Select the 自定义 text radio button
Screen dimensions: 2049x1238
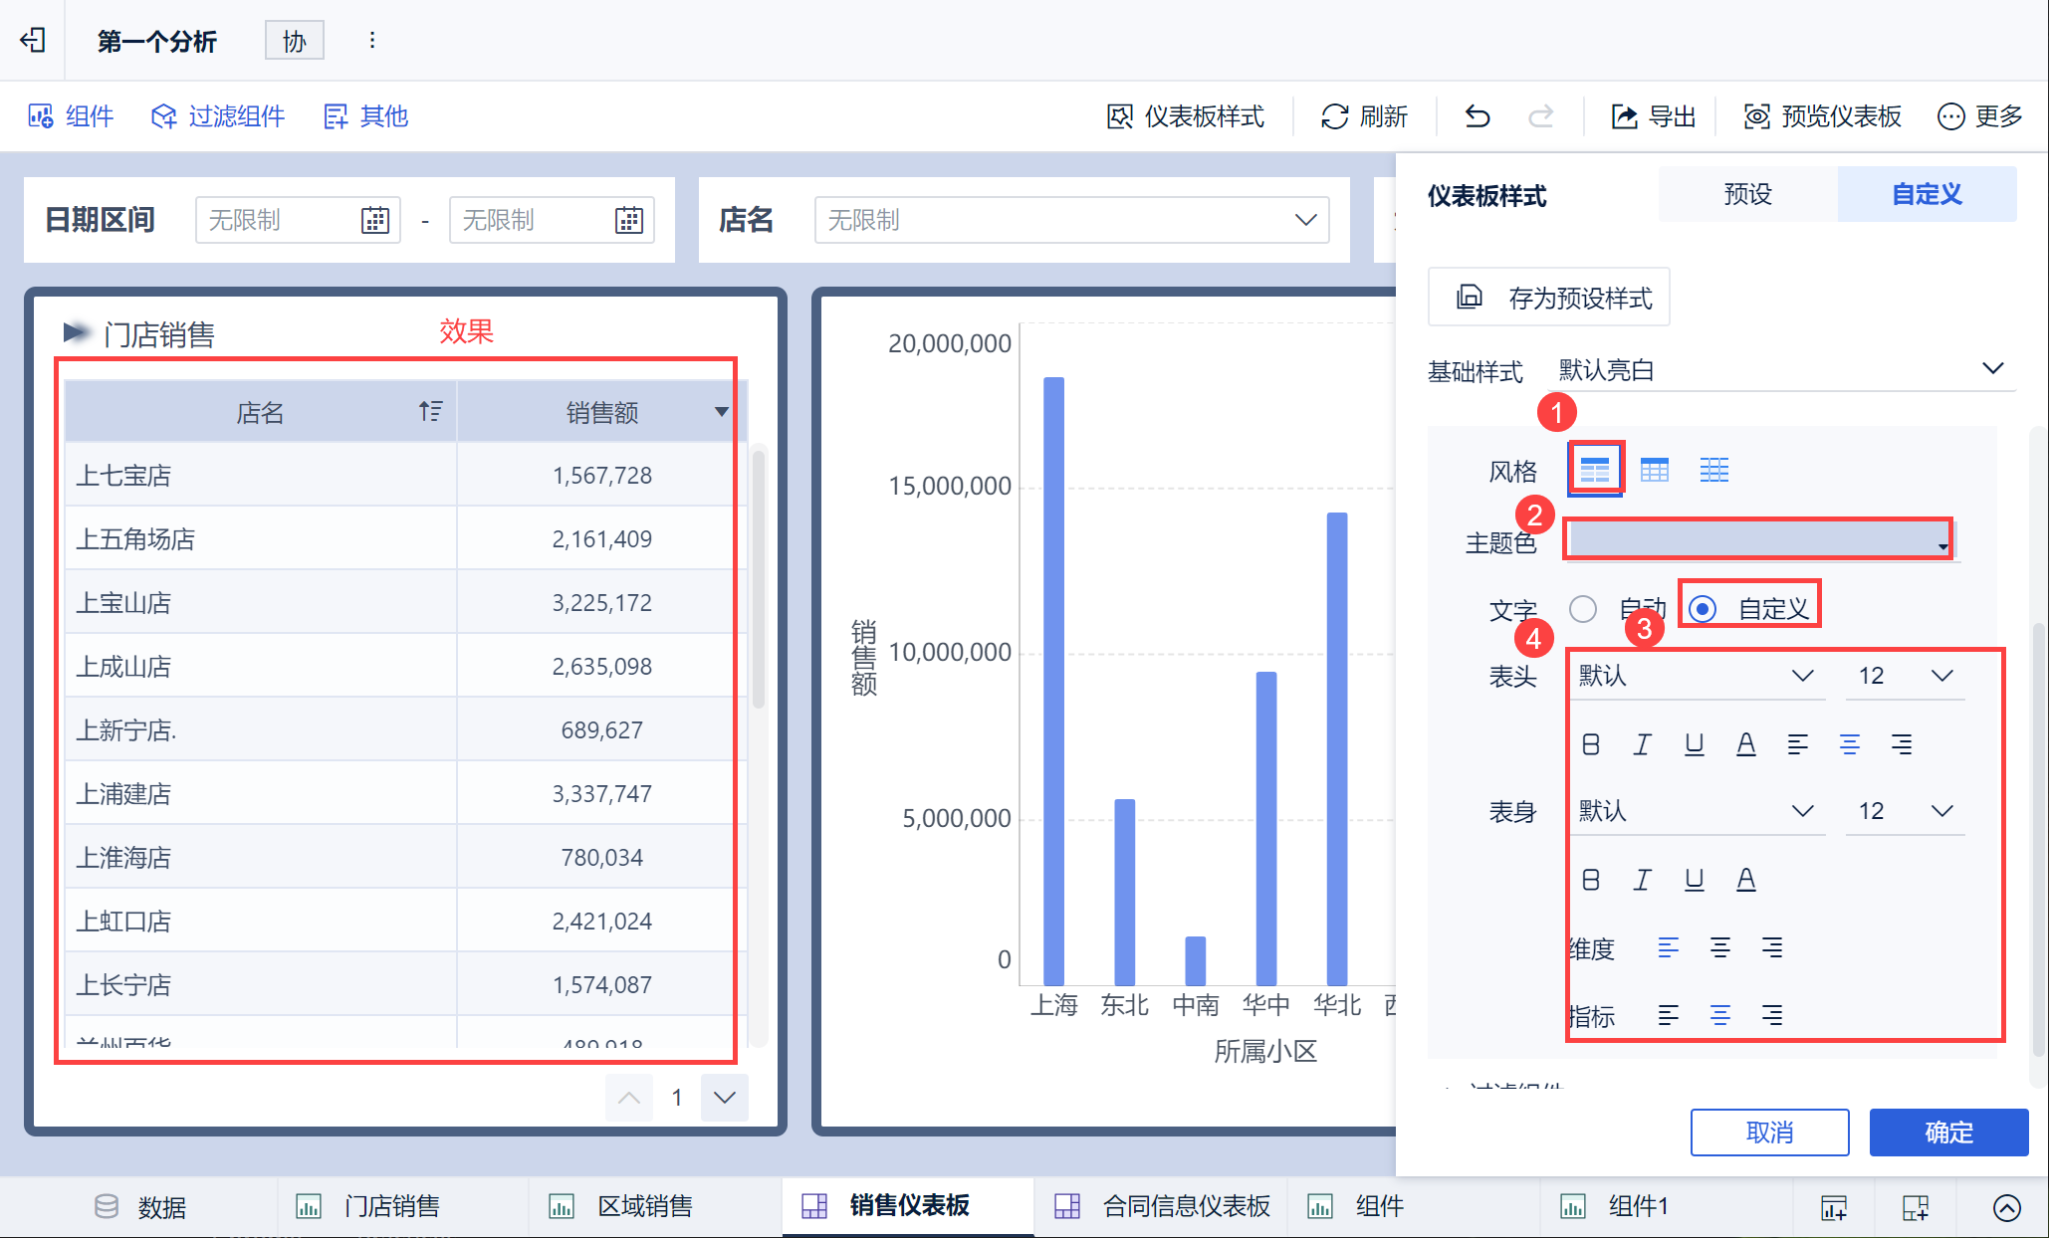(1703, 608)
